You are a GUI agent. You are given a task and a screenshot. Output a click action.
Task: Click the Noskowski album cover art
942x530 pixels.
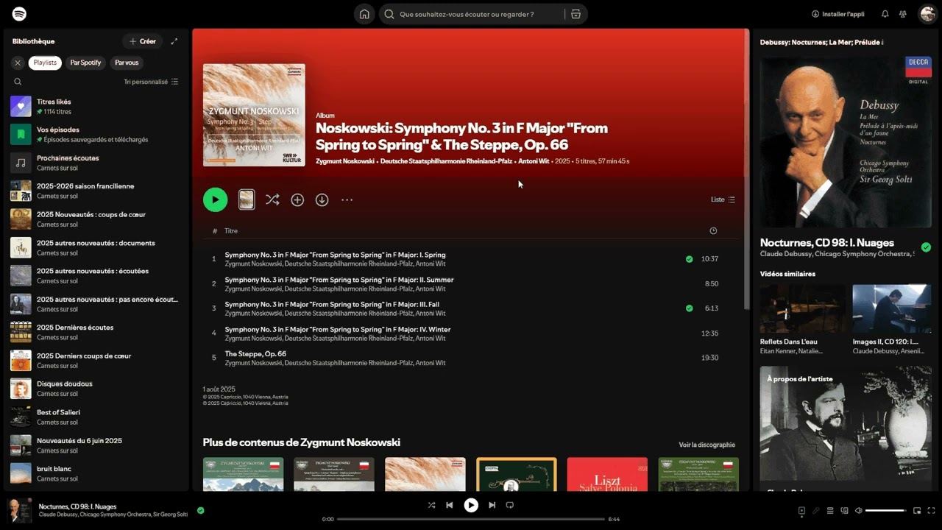254,115
